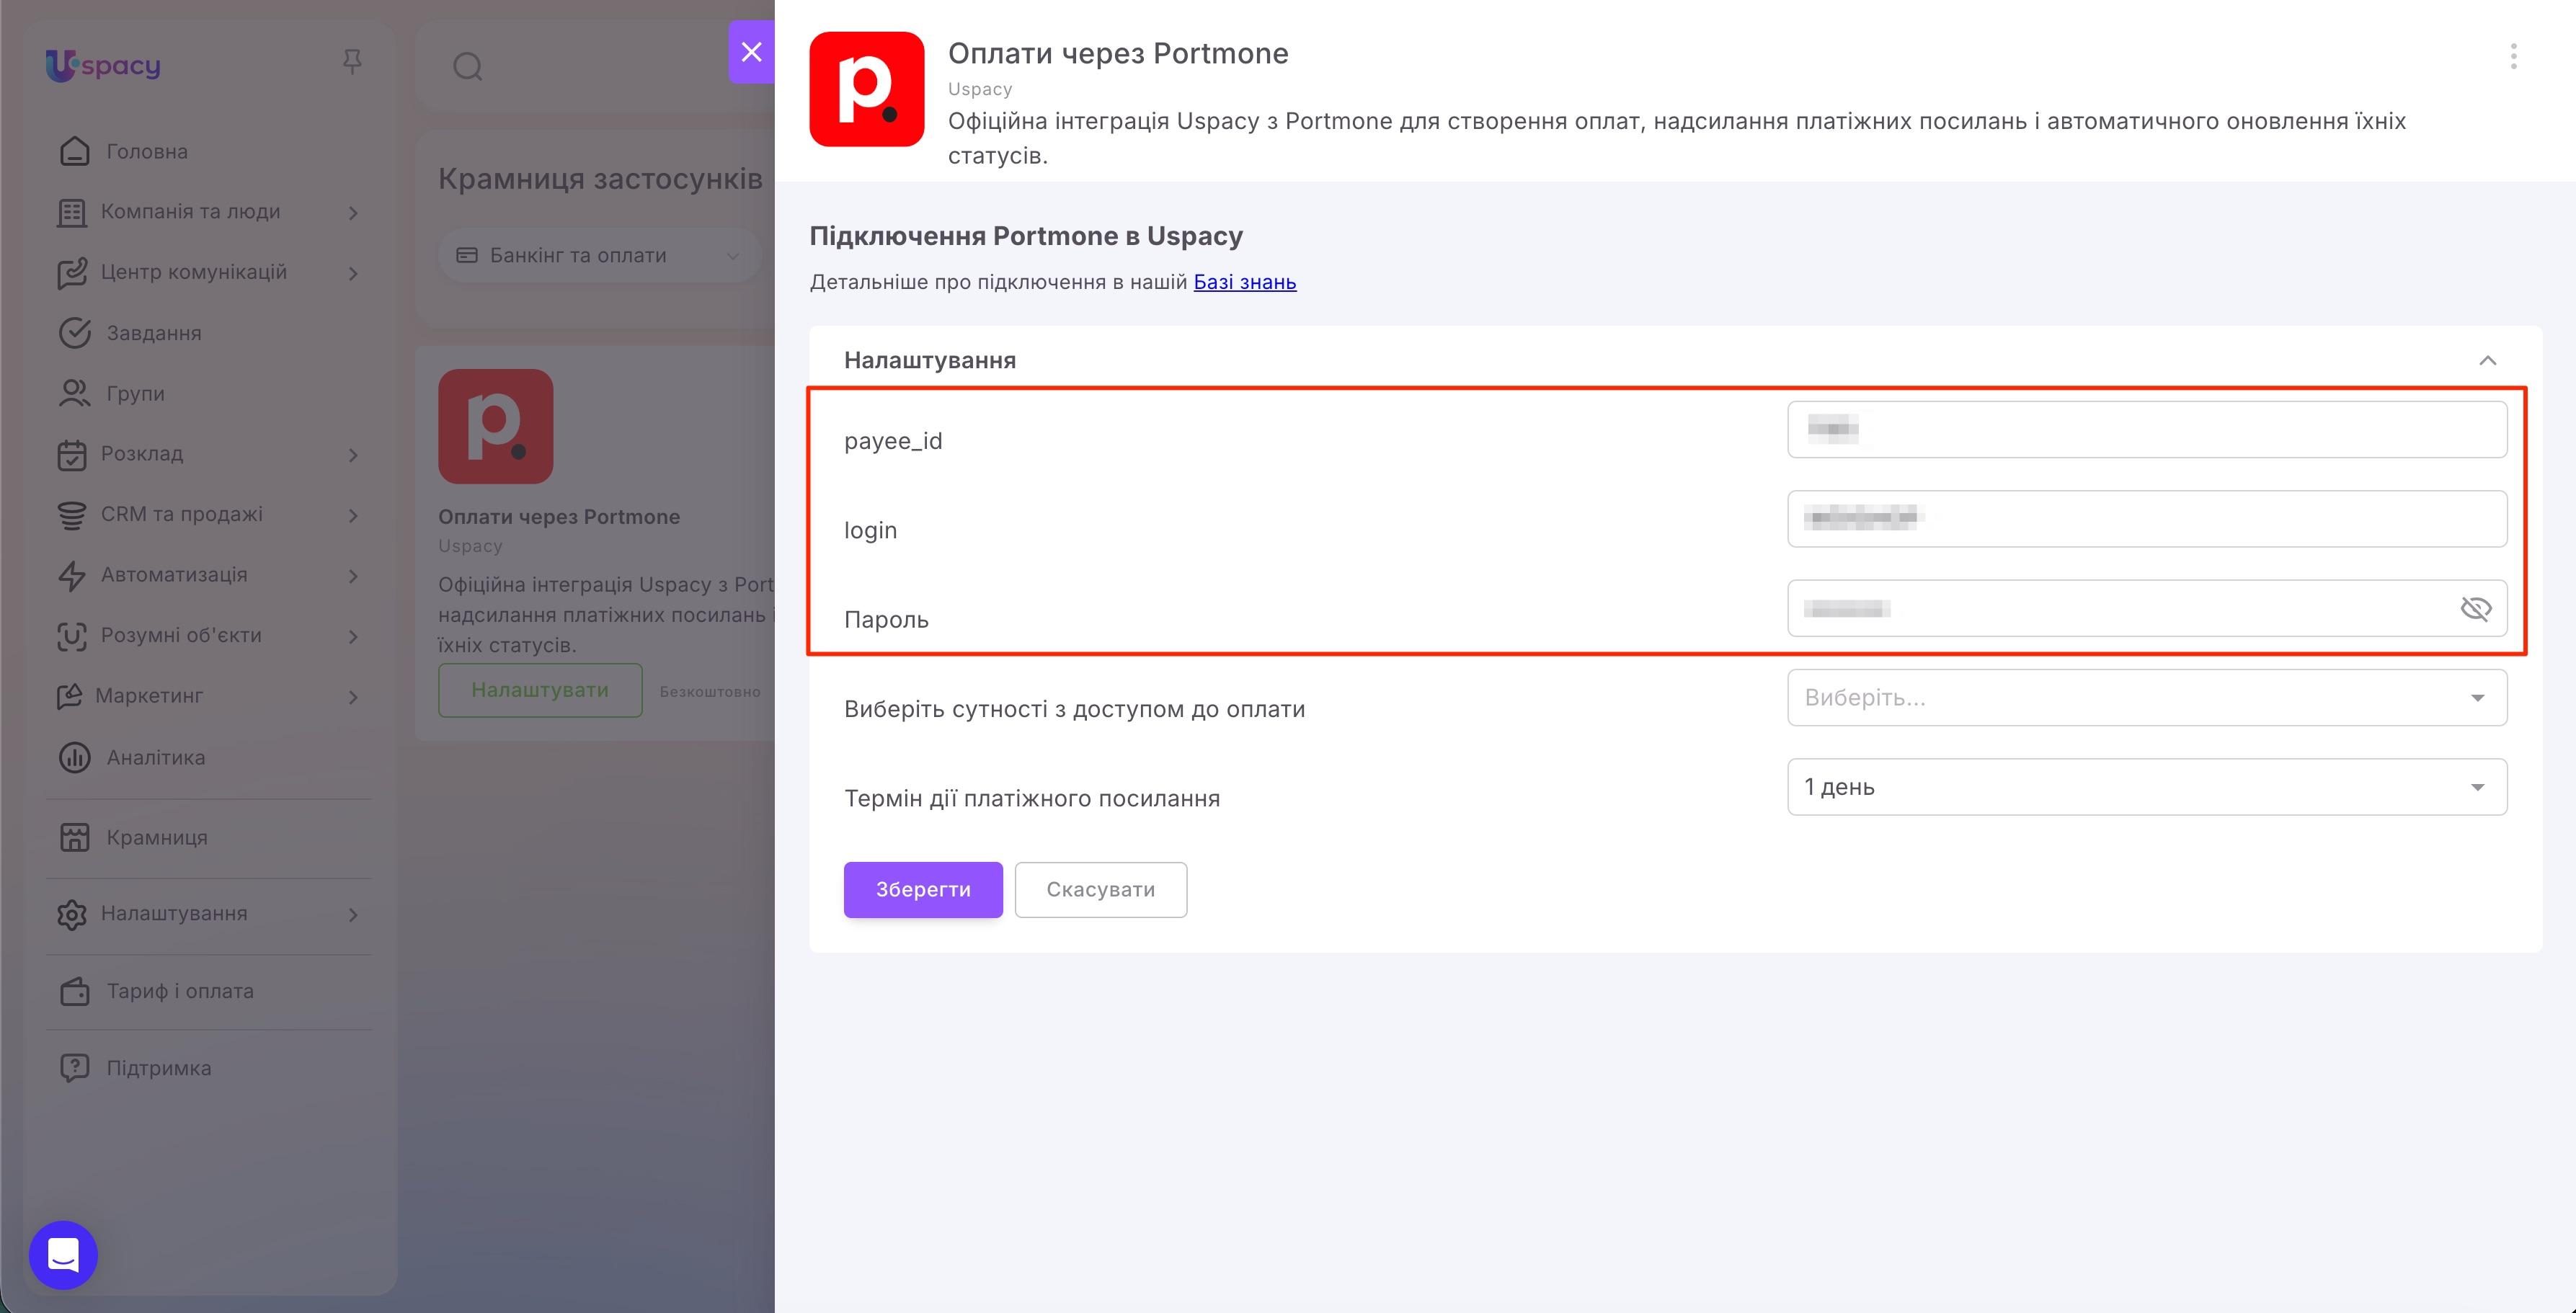Click the Аналітика chart icon
The image size is (2576, 1313).
75,758
